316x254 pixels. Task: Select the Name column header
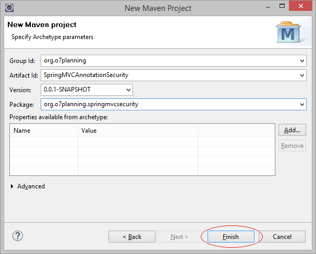pos(44,131)
